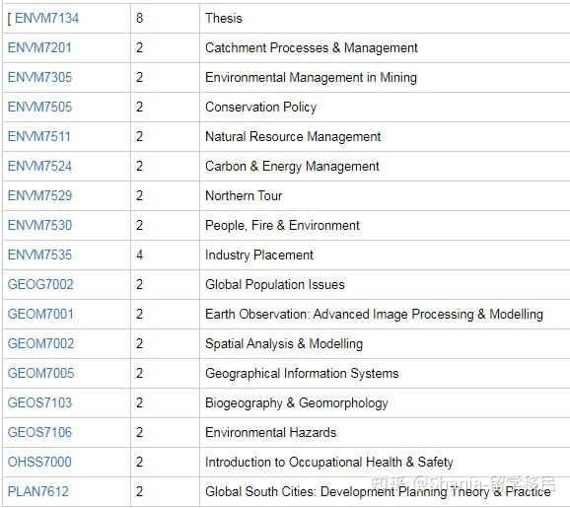570x508 pixels.
Task: Visit the GEOG7002 course page
Action: (x=40, y=284)
